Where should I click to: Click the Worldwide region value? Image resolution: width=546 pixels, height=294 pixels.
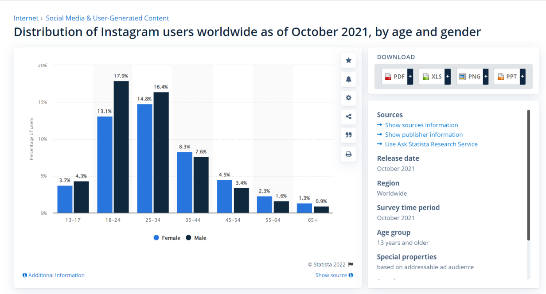[392, 193]
